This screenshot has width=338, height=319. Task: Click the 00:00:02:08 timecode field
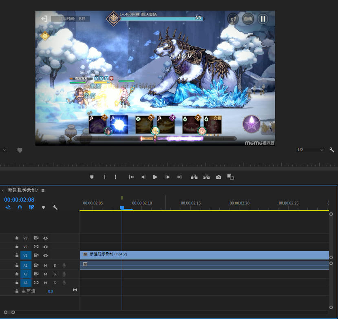point(19,200)
